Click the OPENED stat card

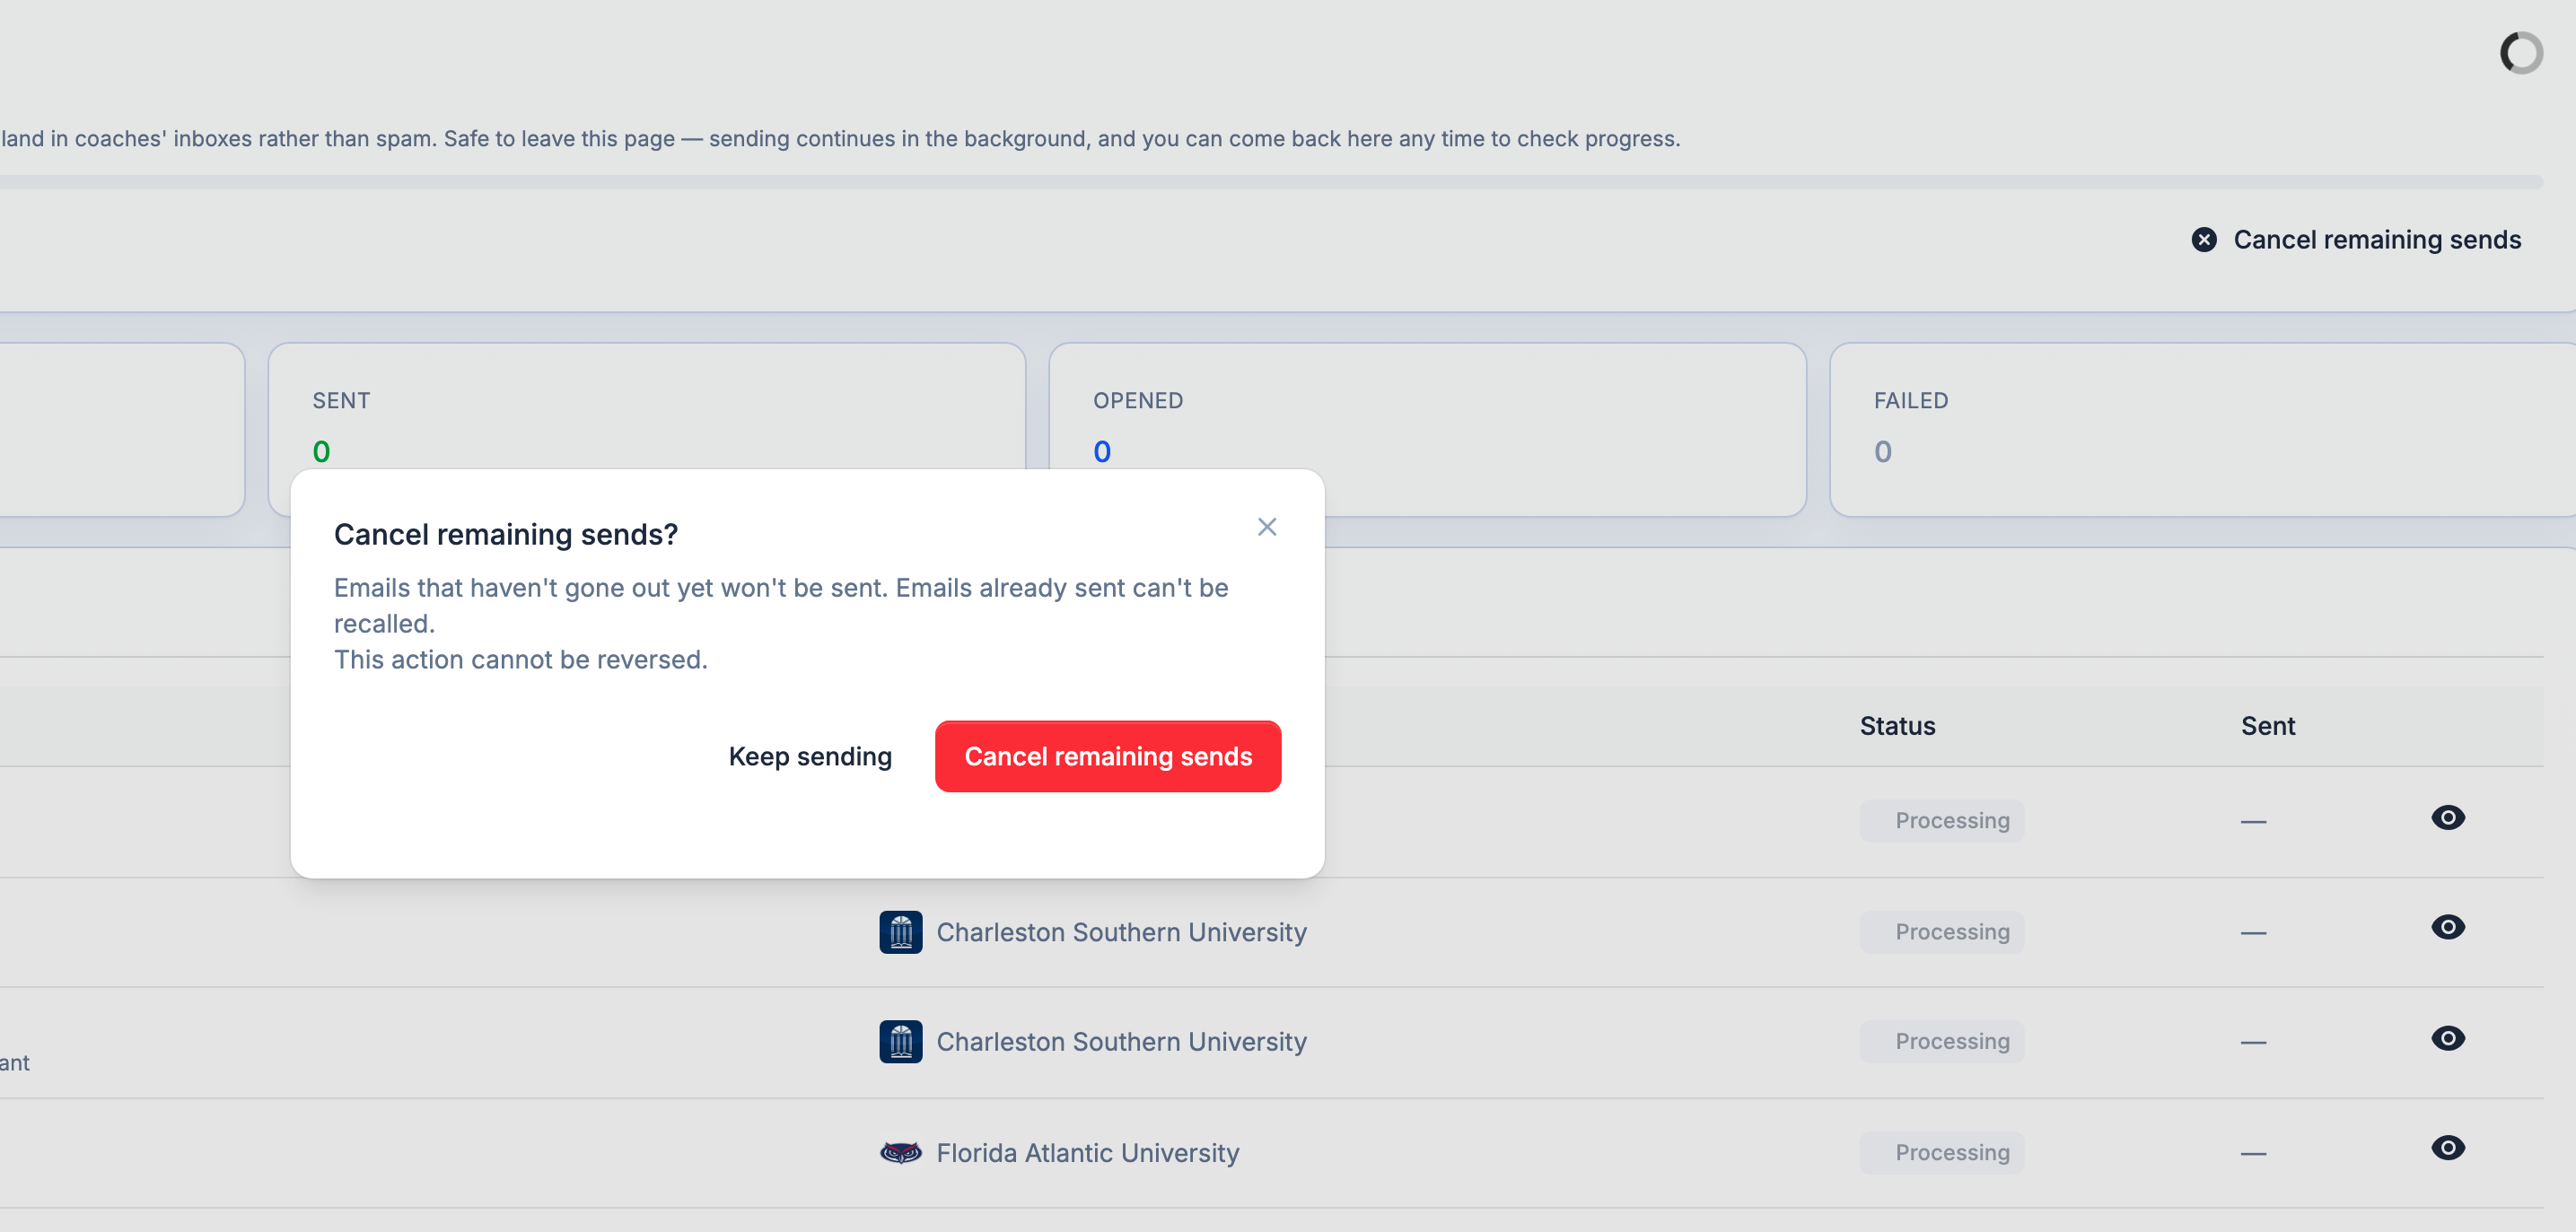click(1427, 430)
